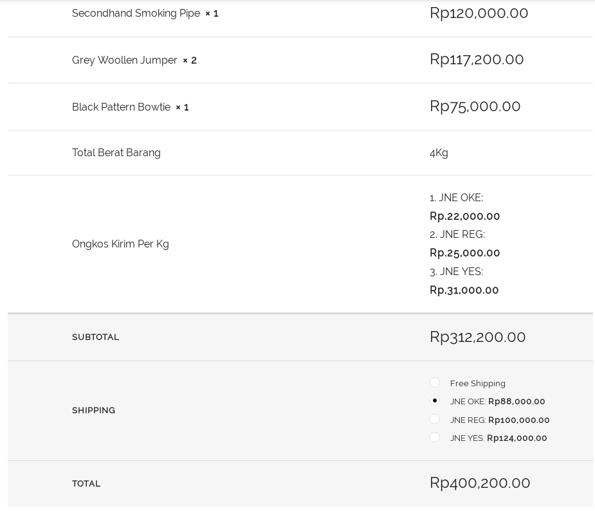Click the Rp400,200.00 total amount

click(480, 483)
